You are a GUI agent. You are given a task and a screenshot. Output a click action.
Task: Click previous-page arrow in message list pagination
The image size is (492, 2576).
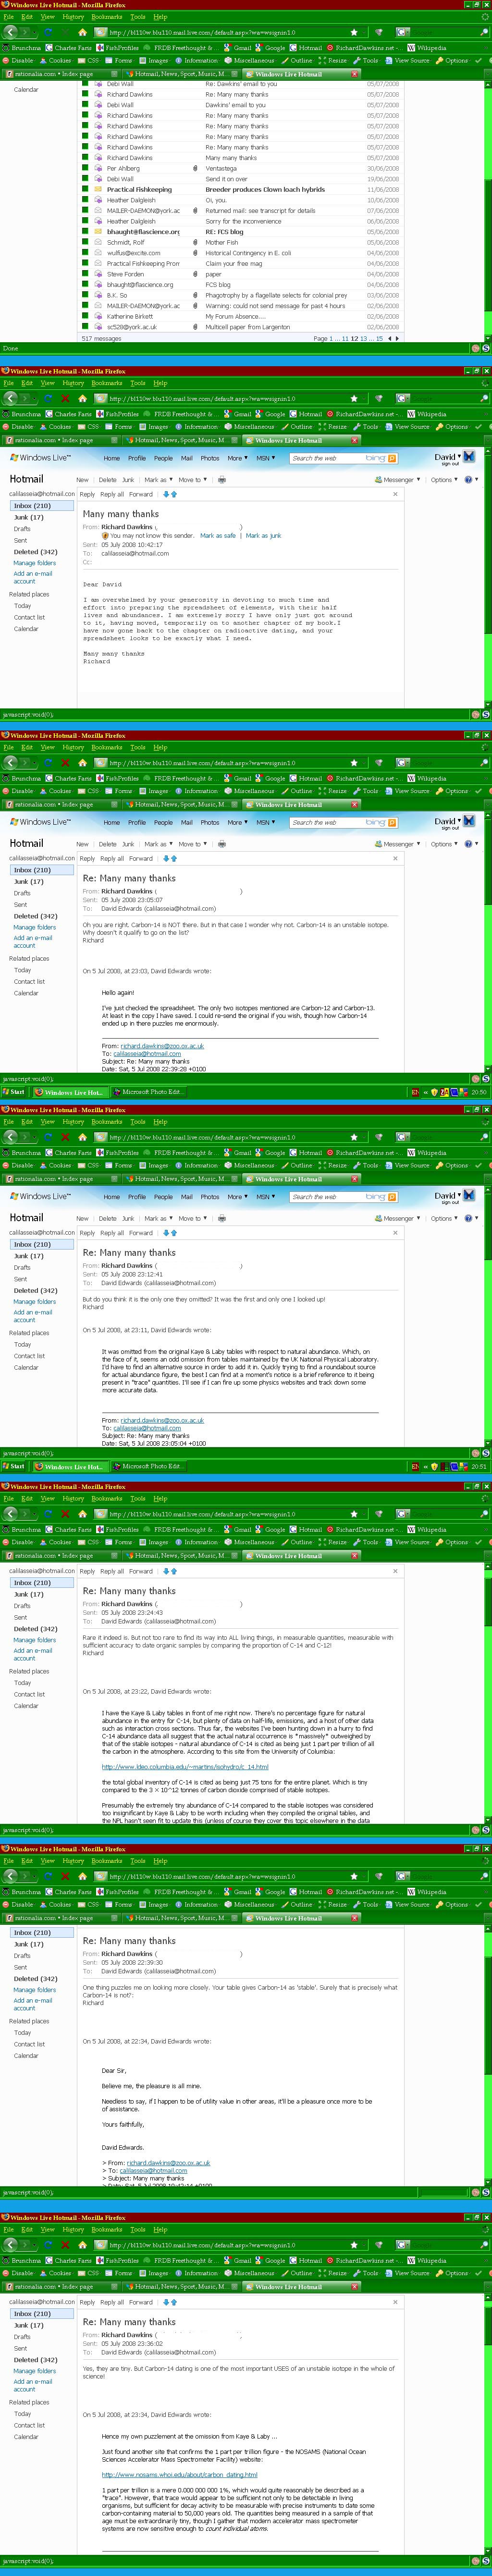pyautogui.click(x=390, y=338)
